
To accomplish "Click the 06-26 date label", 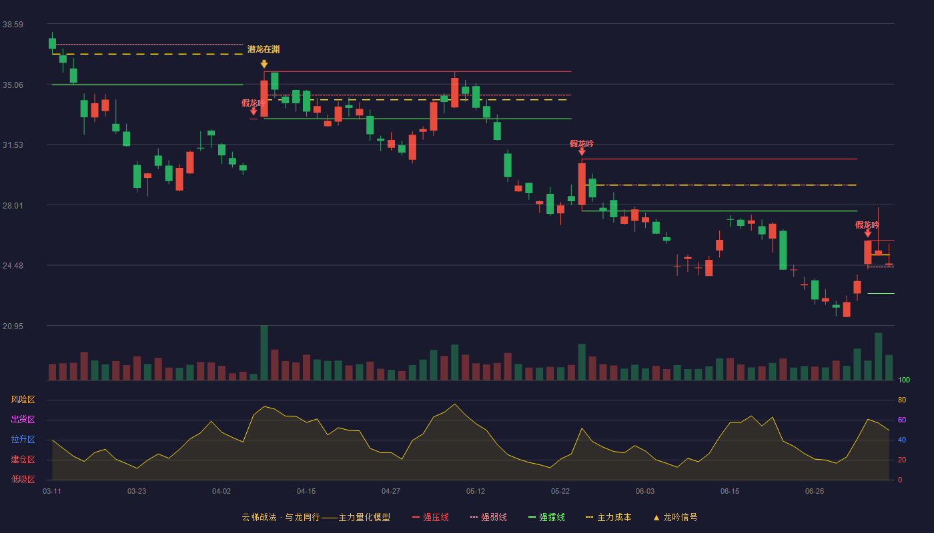I will 815,491.
